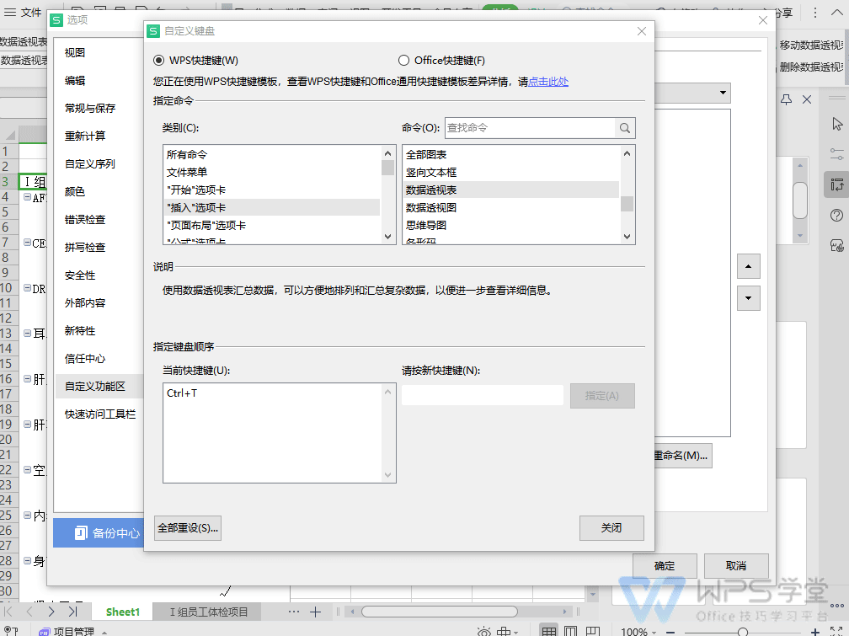Select 所有命令 in the category list
Image resolution: width=849 pixels, height=636 pixels.
pos(271,154)
